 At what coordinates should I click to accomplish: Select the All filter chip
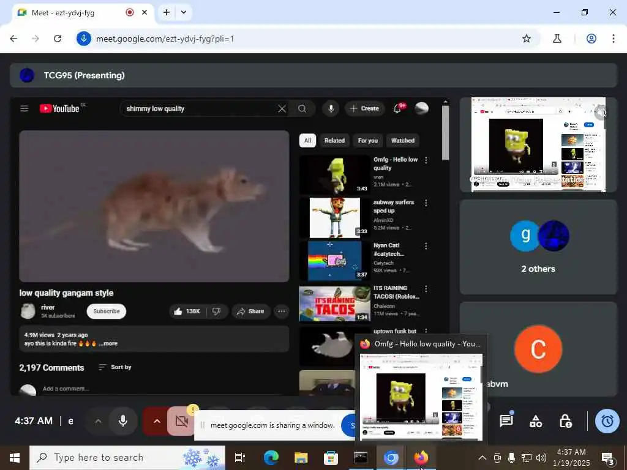[x=307, y=140]
